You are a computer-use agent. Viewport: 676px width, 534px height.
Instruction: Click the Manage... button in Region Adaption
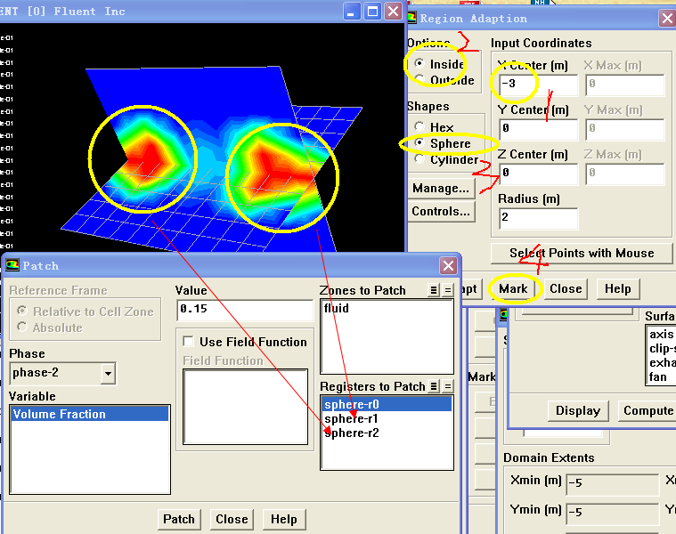pyautogui.click(x=440, y=188)
